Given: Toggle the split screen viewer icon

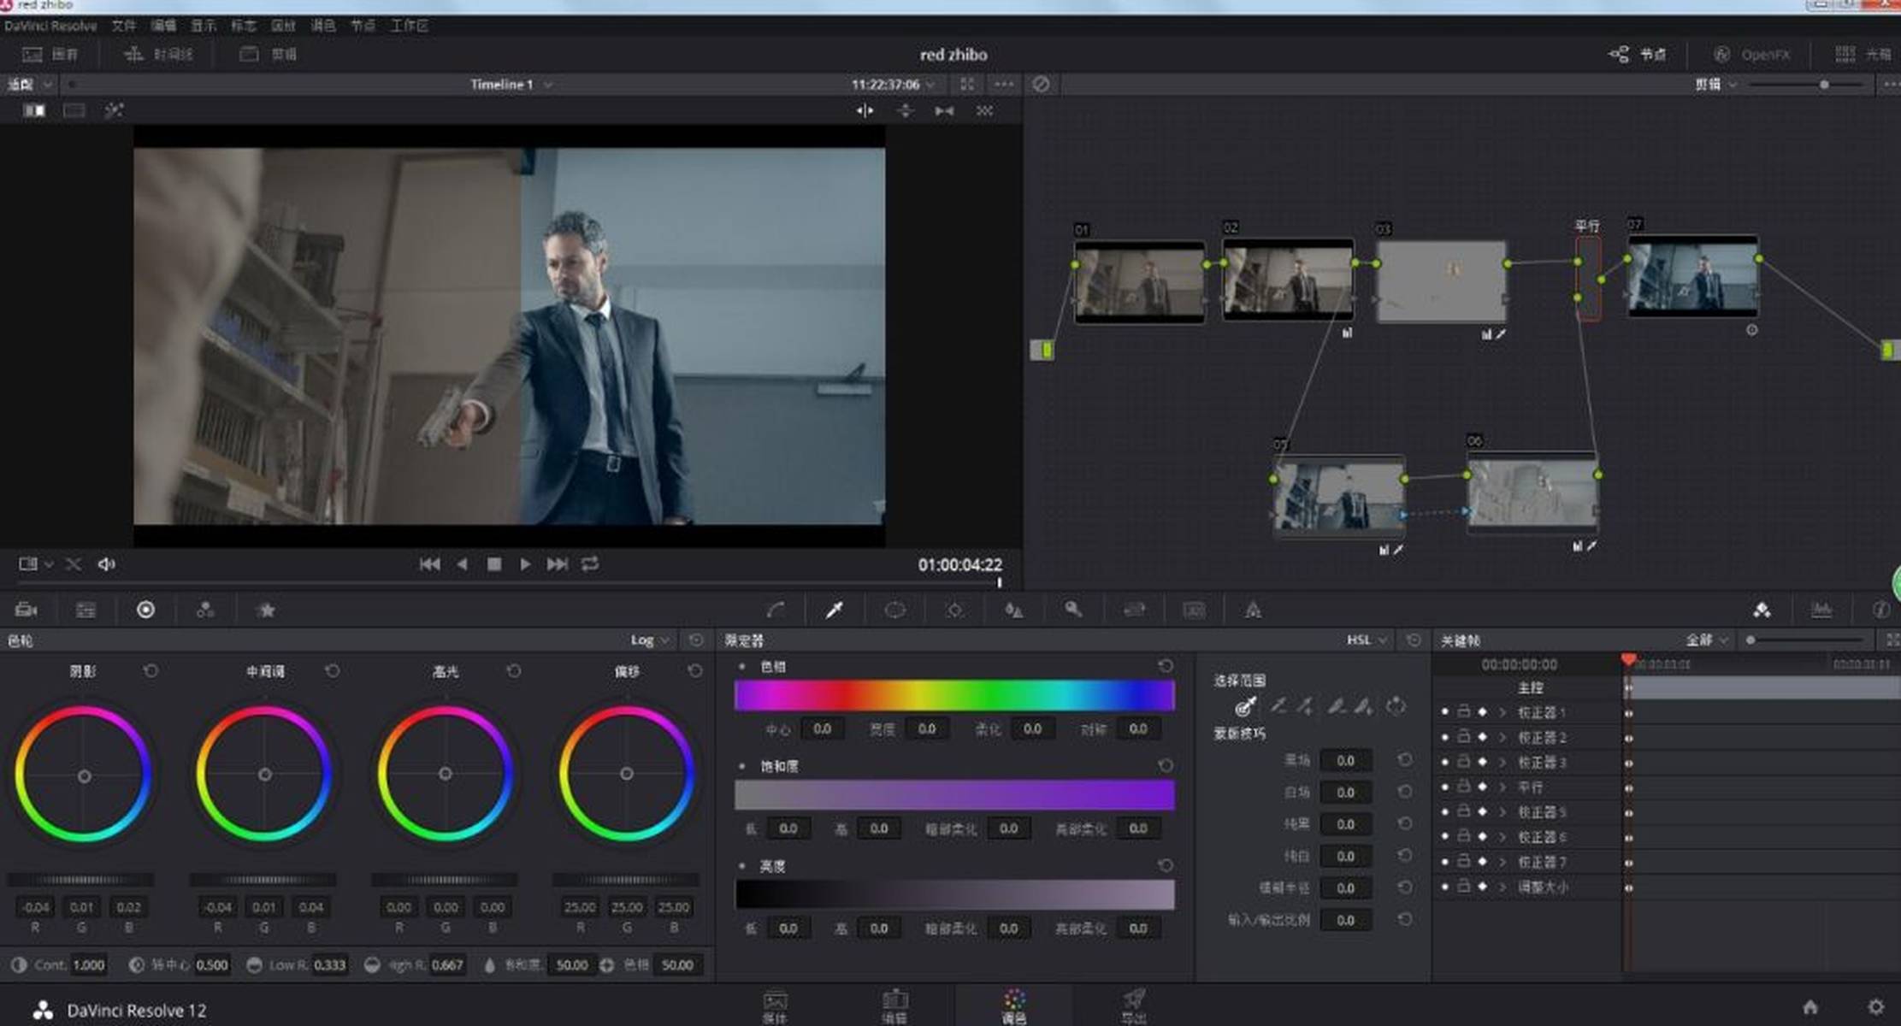Looking at the screenshot, I should tap(74, 110).
